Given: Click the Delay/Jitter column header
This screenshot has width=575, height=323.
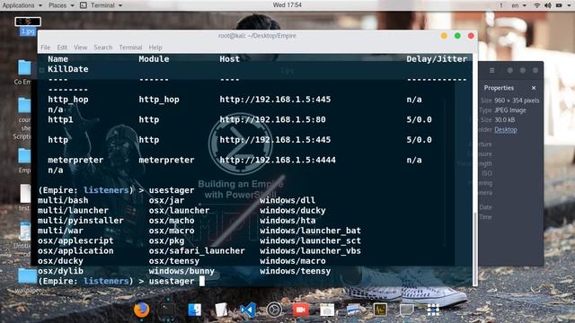Looking at the screenshot, I should [437, 59].
